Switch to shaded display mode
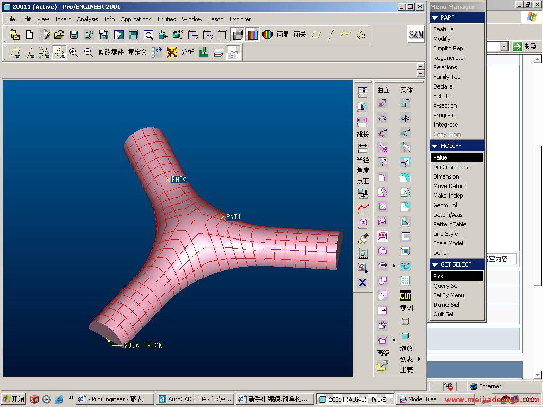543x407 pixels. pos(238,34)
